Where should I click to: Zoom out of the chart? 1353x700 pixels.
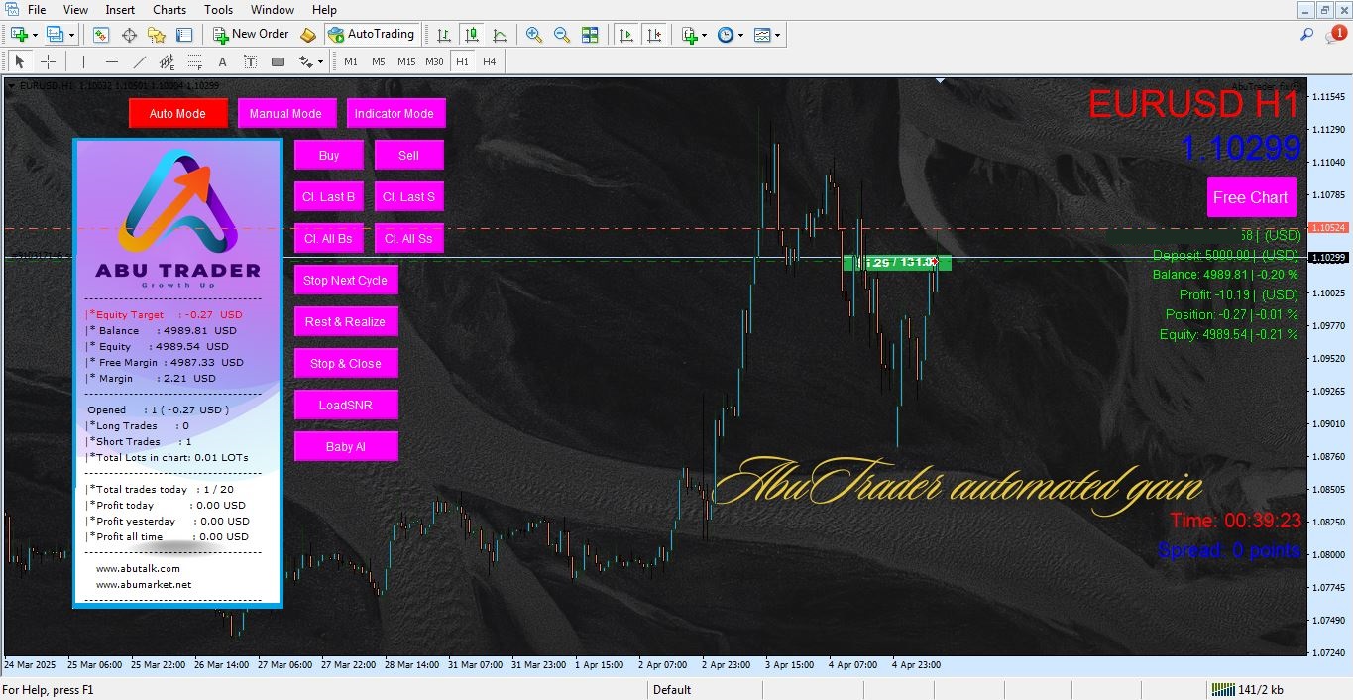coord(562,34)
